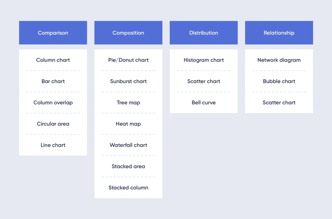
Task: Click the Comparison column header
Action: coord(53,33)
